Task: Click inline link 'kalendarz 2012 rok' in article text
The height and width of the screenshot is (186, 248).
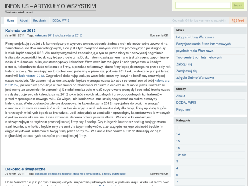Action: click(x=162, y=81)
